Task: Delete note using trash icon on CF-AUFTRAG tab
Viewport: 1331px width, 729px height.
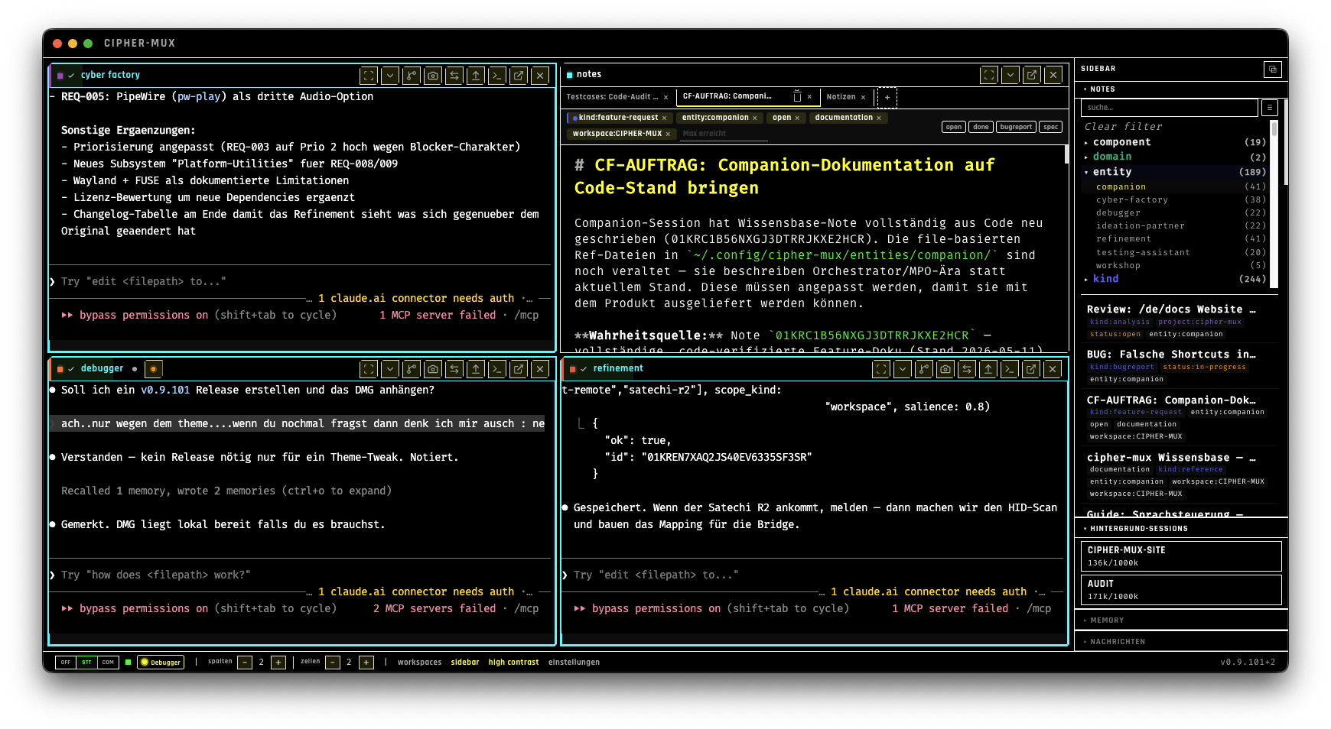Action: pyautogui.click(x=797, y=97)
